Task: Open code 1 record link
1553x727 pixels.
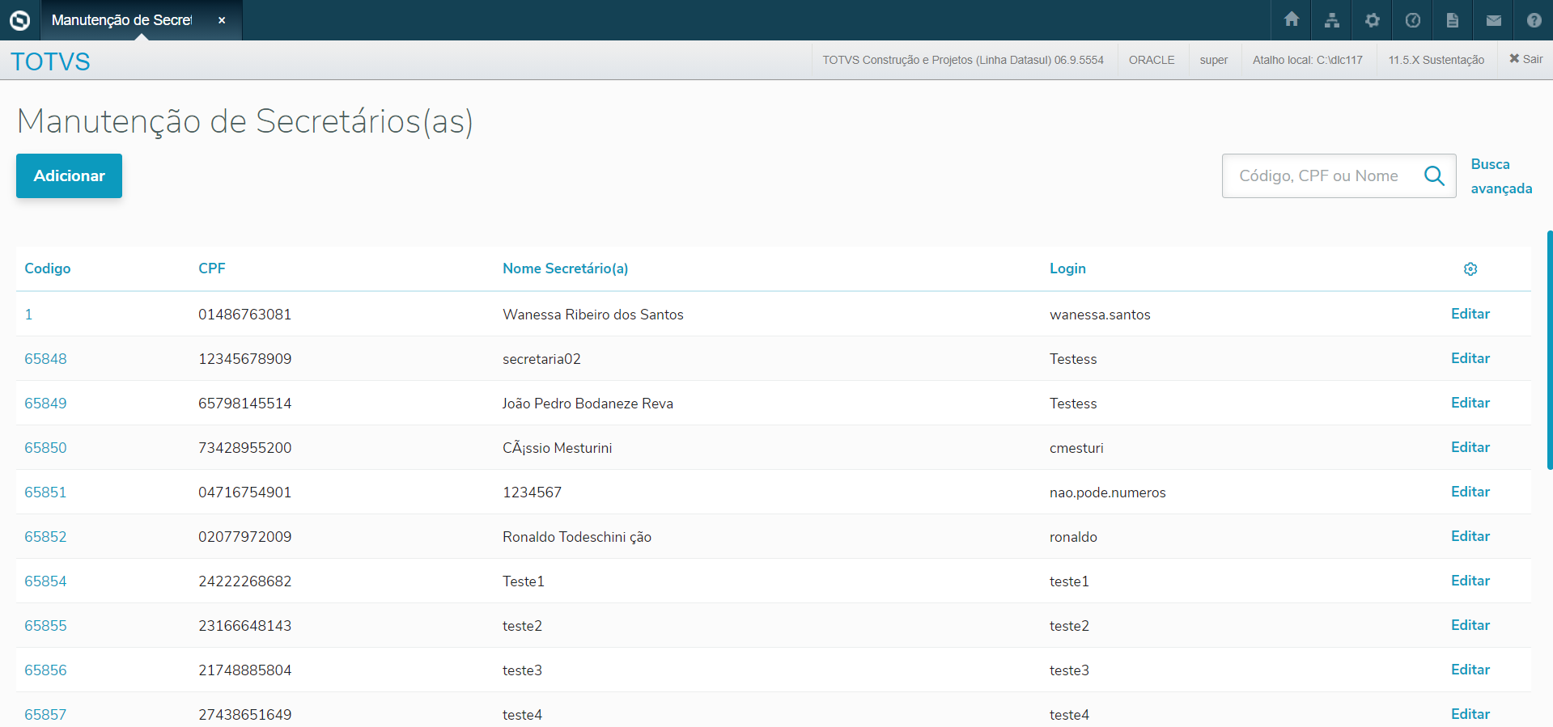Action: point(28,315)
